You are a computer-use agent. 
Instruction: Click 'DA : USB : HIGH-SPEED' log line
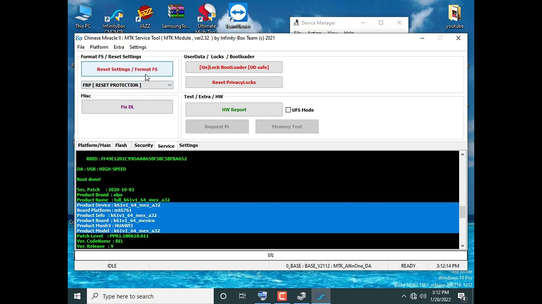coord(102,169)
